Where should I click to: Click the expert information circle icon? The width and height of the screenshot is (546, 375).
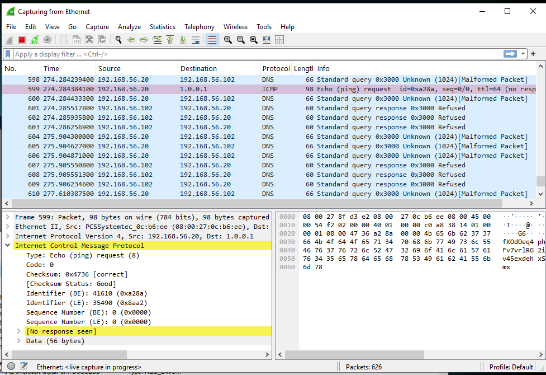[x=11, y=366]
